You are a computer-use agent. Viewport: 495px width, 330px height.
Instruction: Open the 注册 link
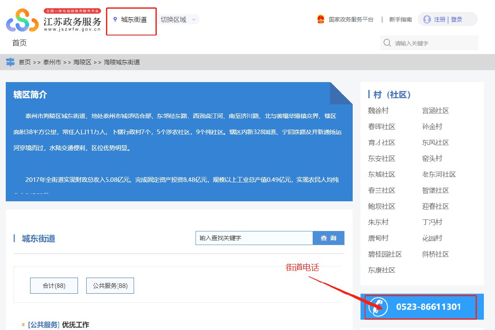pyautogui.click(x=439, y=19)
